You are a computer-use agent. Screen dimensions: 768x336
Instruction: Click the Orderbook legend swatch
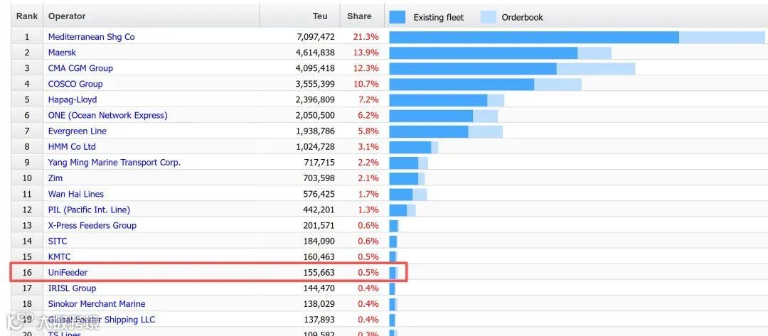click(x=489, y=17)
